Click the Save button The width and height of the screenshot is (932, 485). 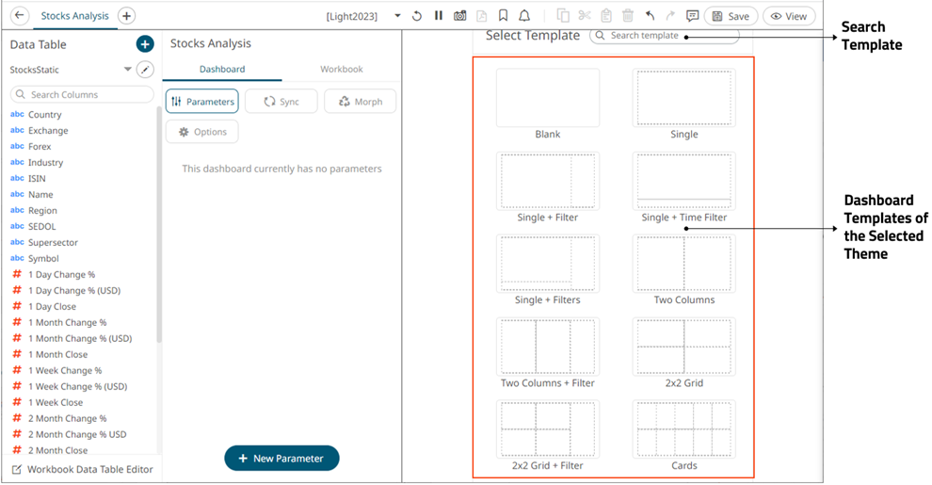731,16
